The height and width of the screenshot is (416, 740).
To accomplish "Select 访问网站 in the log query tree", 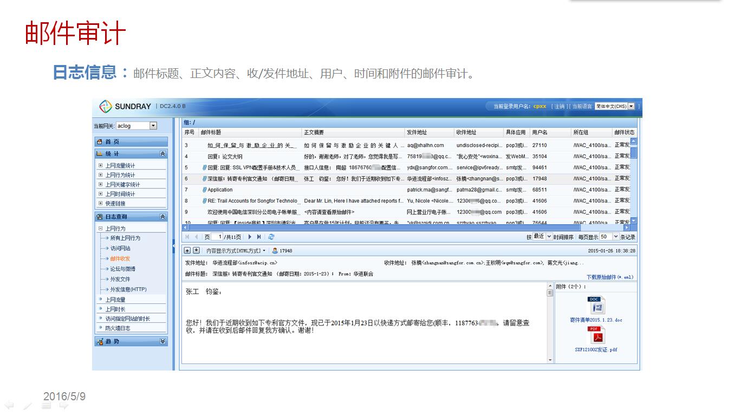I will [x=120, y=248].
